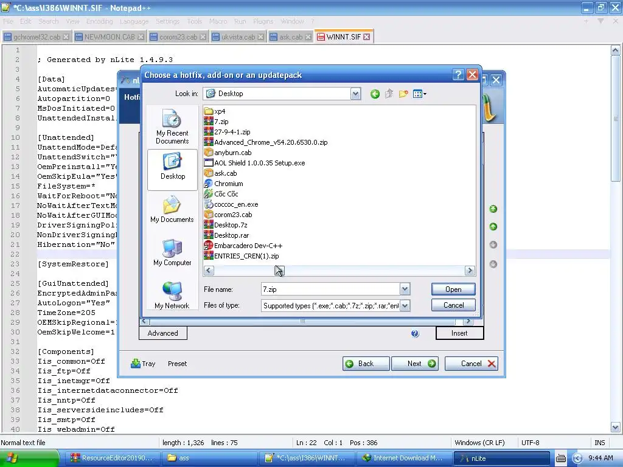Click nLite help icon near Insert
This screenshot has height=467, width=623.
tap(415, 334)
